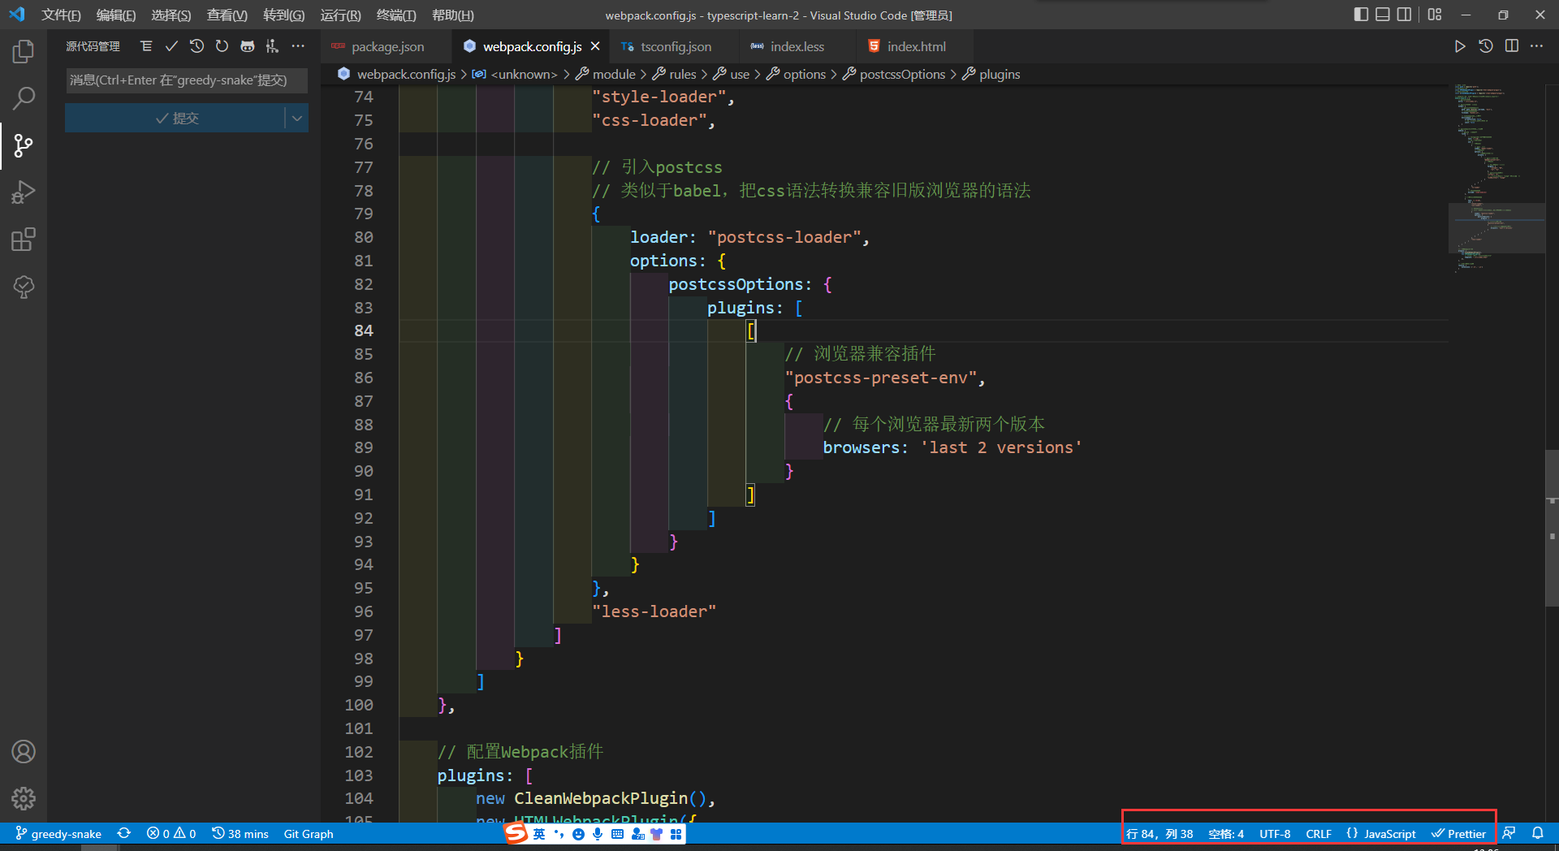Click Git Graph in the status bar
The image size is (1559, 851).
pos(309,834)
